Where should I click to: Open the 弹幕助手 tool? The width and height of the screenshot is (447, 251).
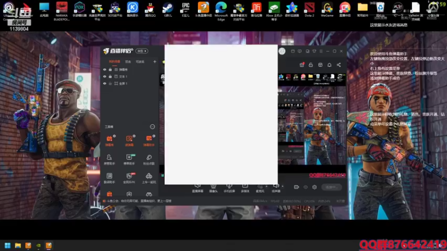pos(149,141)
